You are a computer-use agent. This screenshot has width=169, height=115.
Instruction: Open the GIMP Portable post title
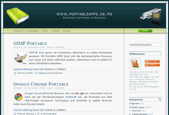[30, 43]
